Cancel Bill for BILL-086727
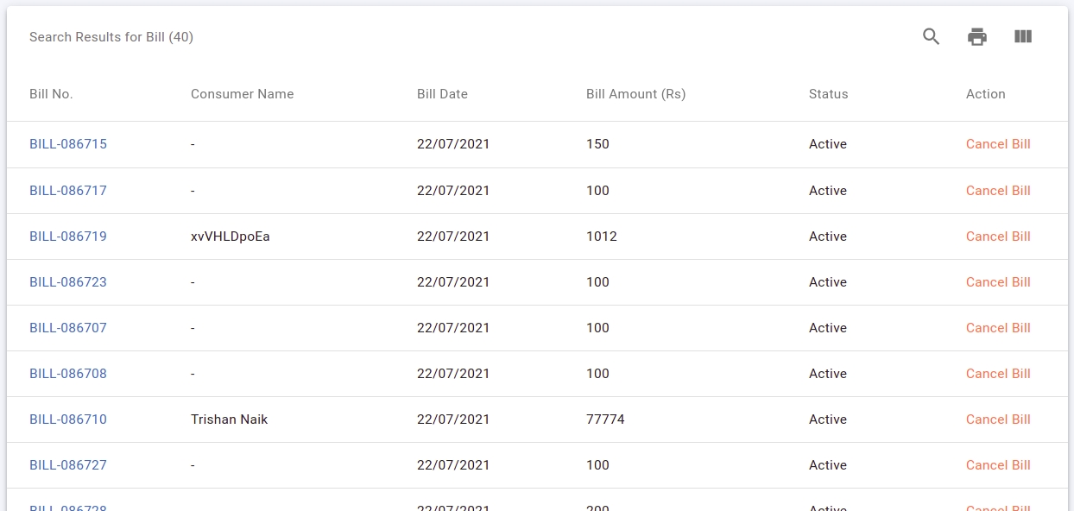This screenshot has height=511, width=1074. pos(998,465)
